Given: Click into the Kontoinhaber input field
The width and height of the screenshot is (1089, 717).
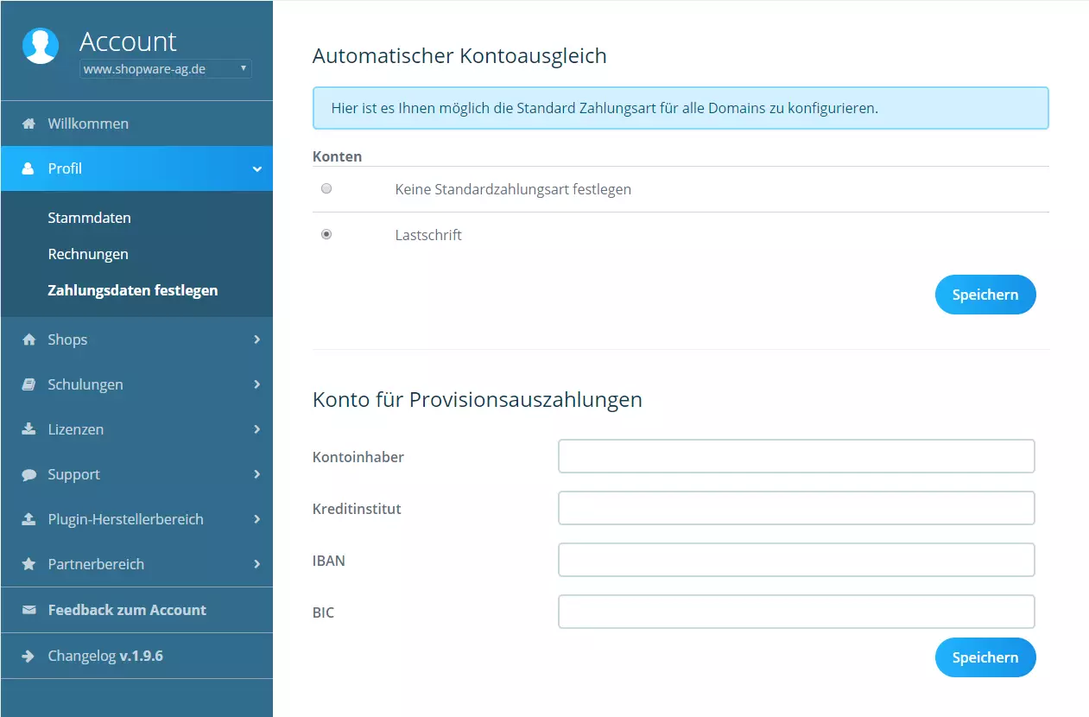Looking at the screenshot, I should coord(795,456).
